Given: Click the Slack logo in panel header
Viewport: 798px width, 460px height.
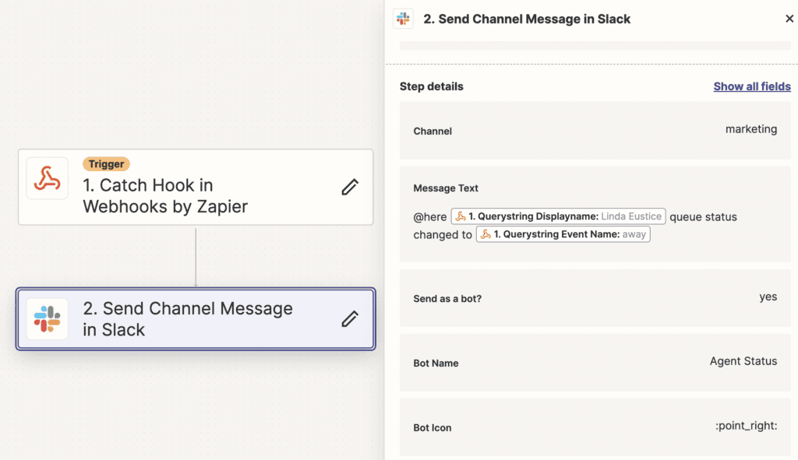Looking at the screenshot, I should pyautogui.click(x=403, y=19).
